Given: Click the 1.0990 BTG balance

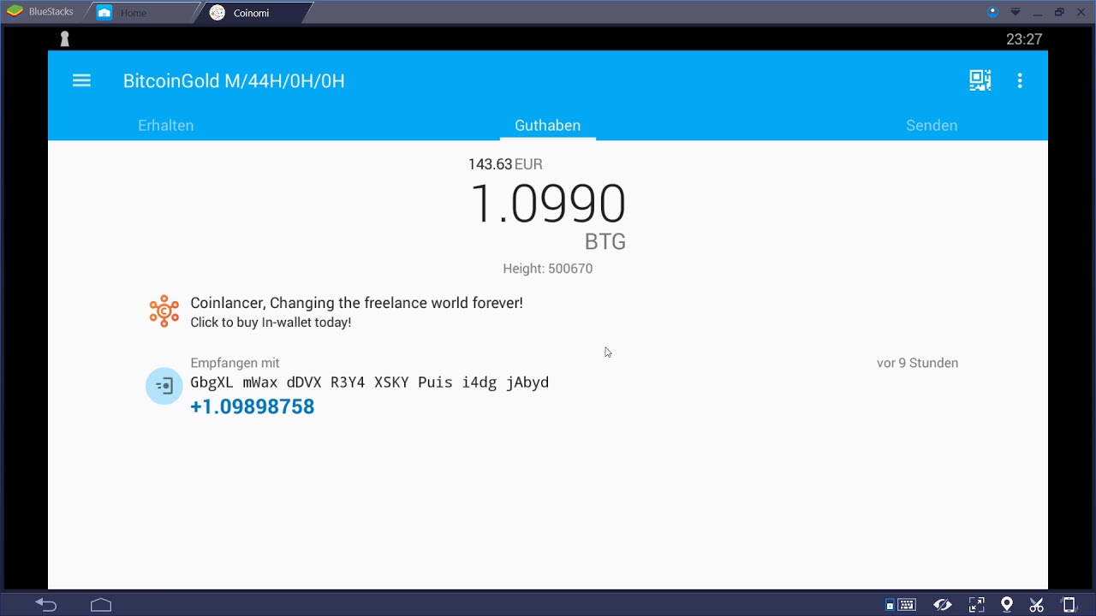Looking at the screenshot, I should (548, 216).
